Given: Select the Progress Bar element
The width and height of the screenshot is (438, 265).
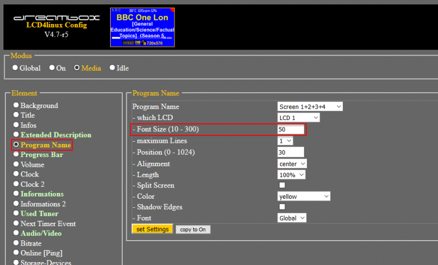Looking at the screenshot, I should 42,155.
